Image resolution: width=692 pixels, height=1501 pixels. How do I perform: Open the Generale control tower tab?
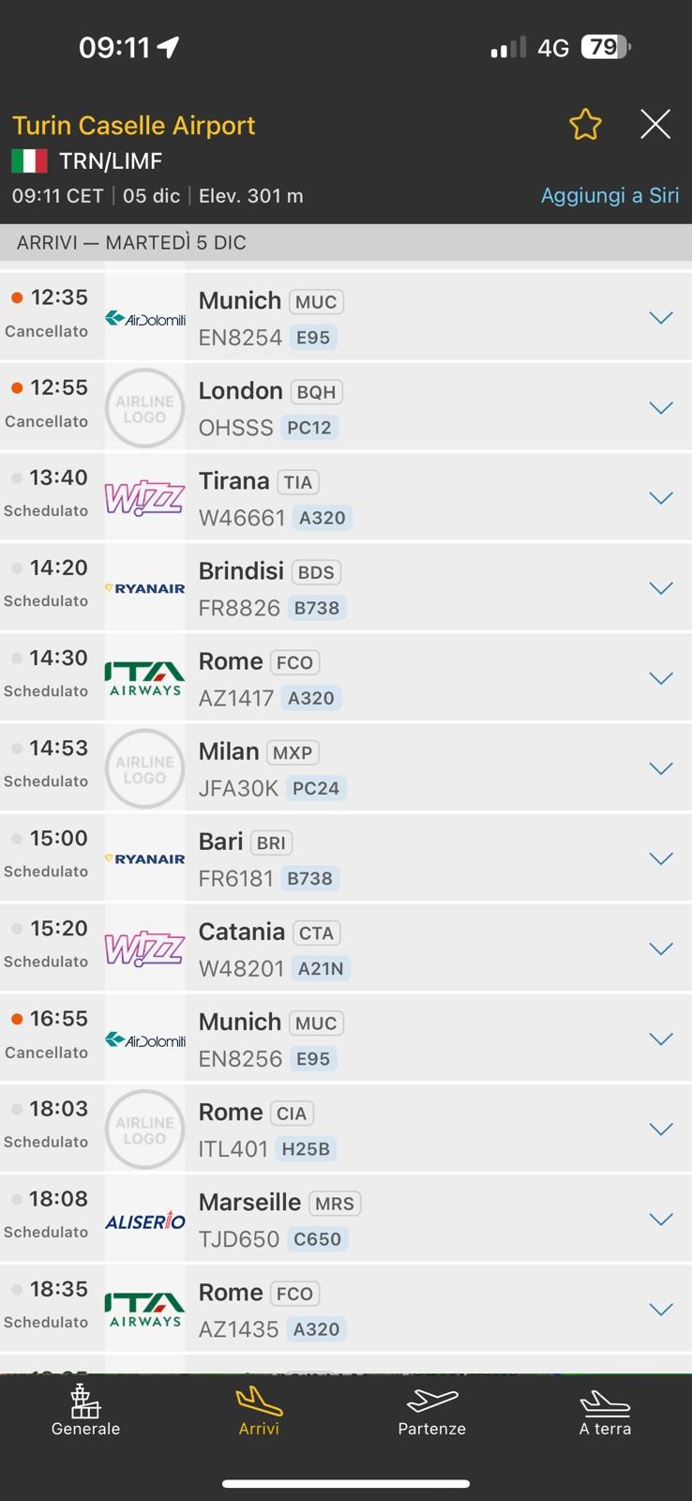point(85,1410)
